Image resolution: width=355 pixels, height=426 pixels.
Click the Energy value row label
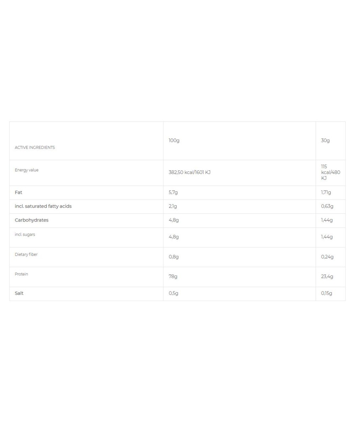point(27,170)
